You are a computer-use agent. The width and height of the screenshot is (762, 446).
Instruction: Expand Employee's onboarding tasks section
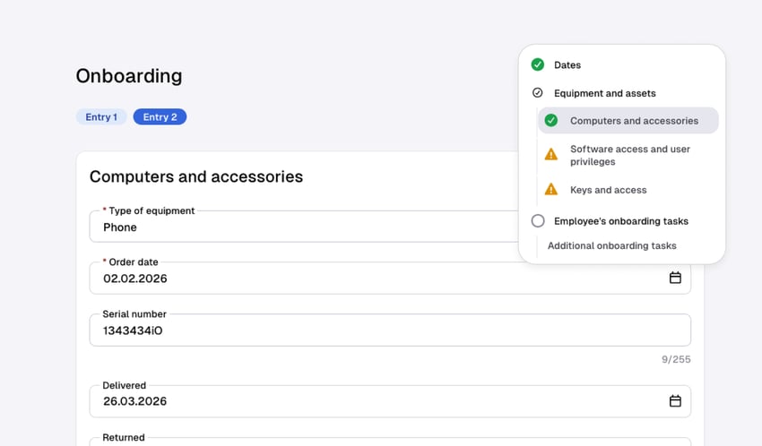point(620,220)
